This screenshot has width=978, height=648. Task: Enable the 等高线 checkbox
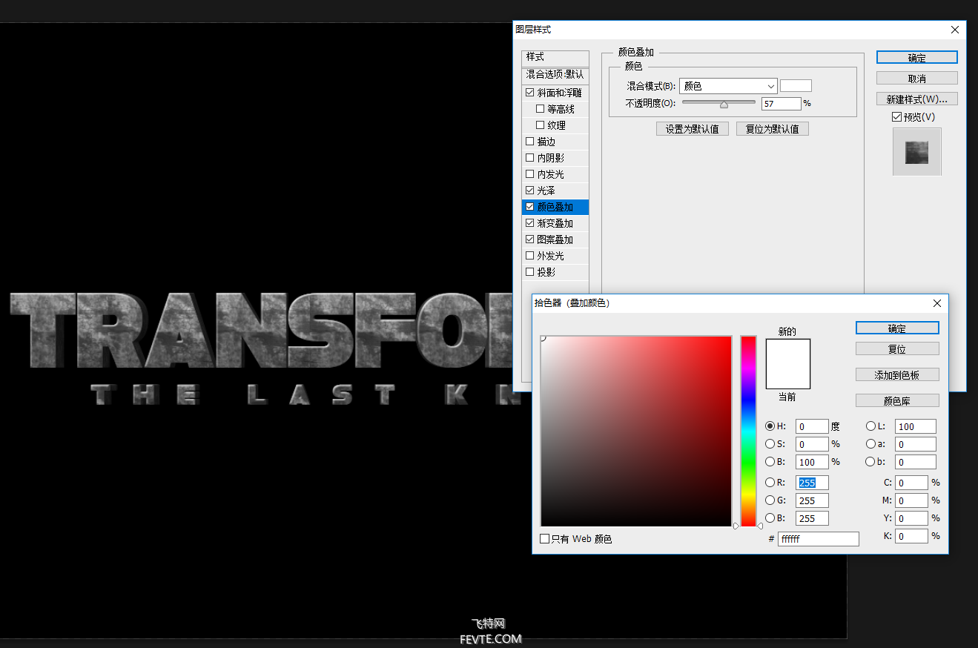coord(540,109)
